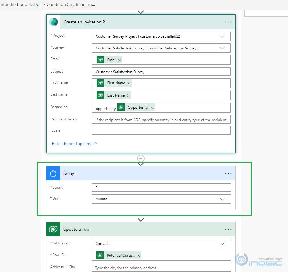Click the Potential Custo... token icon

click(100, 255)
